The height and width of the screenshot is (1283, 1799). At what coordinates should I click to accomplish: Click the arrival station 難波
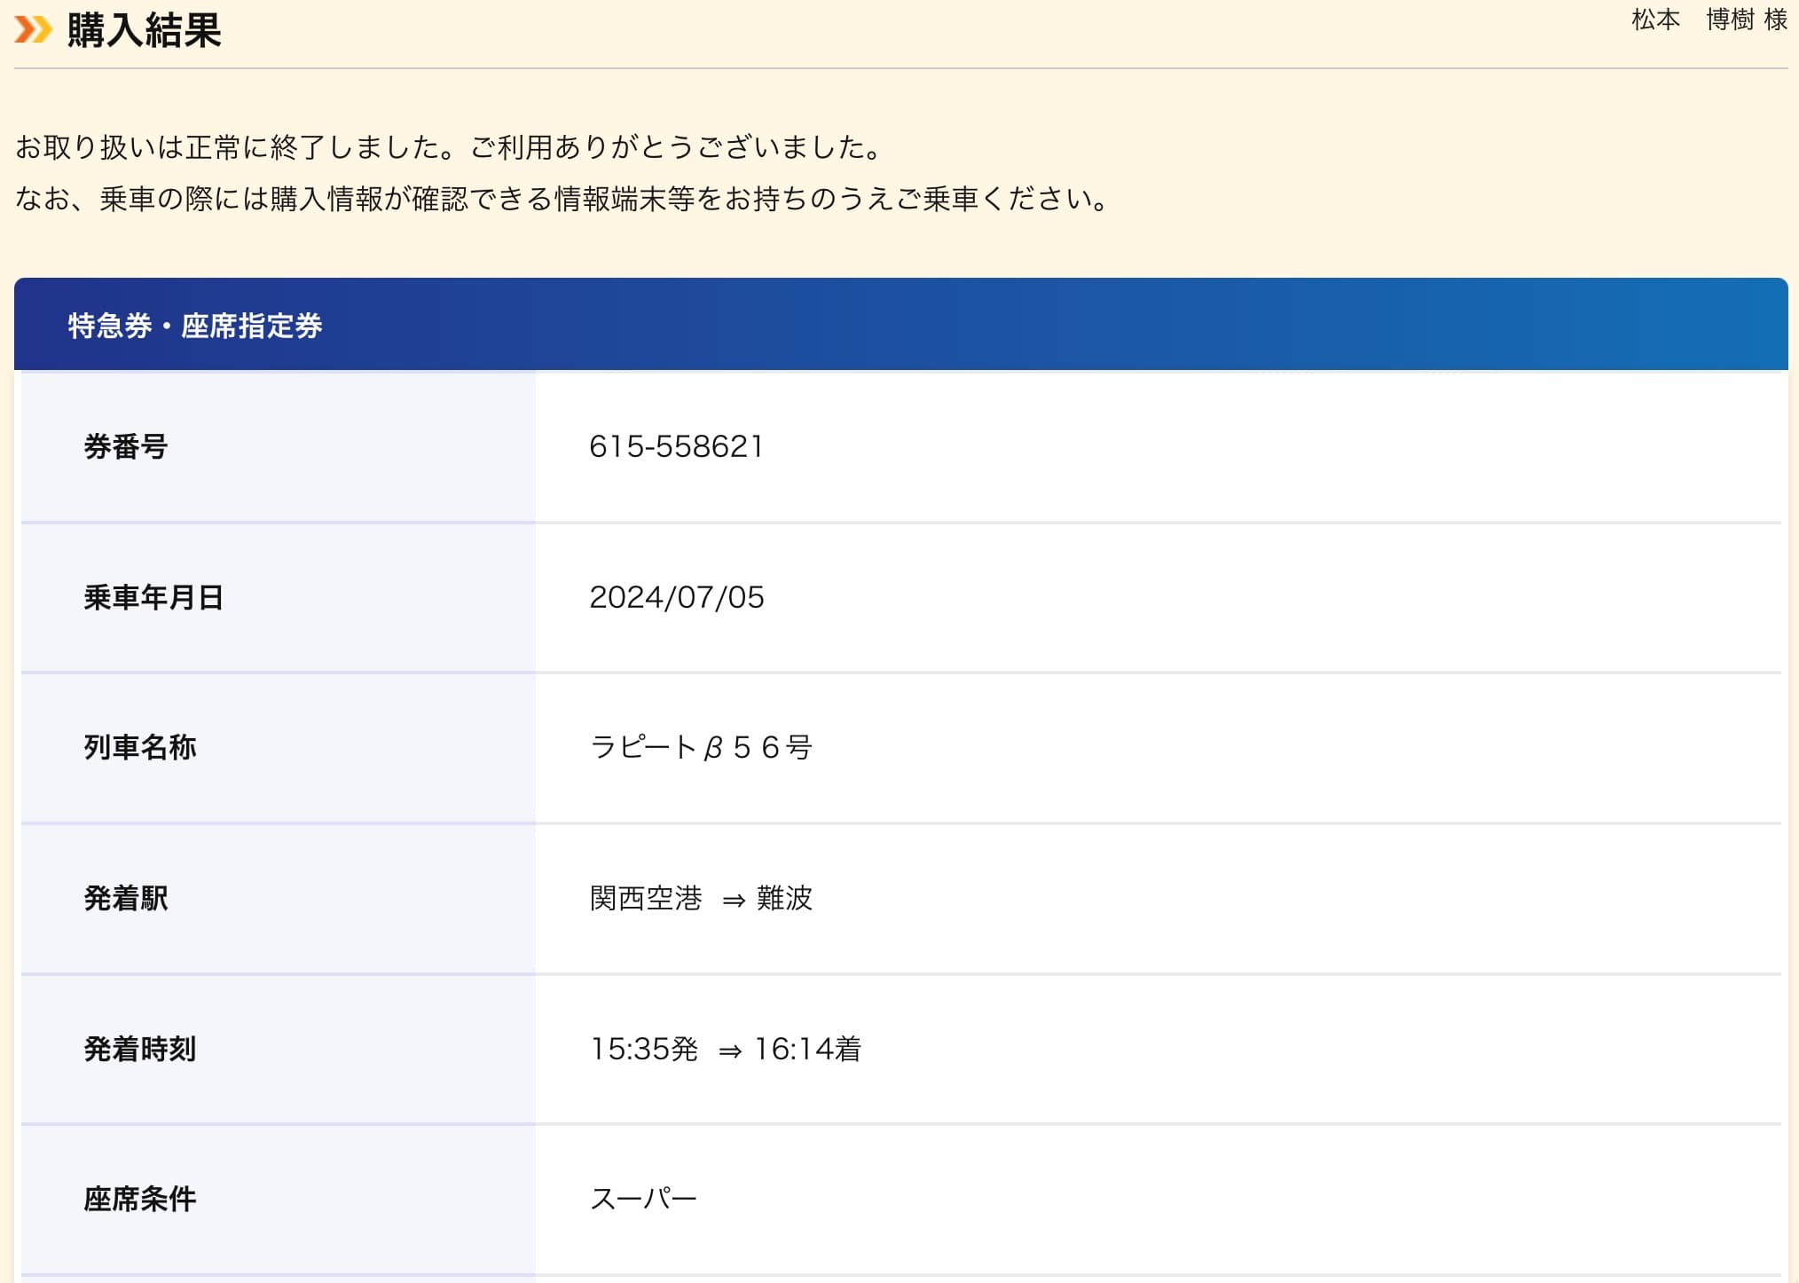(x=784, y=898)
